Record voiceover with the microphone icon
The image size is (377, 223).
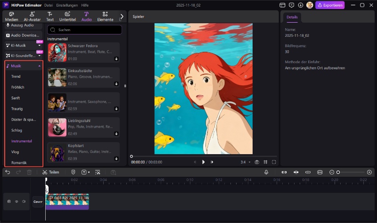266,172
